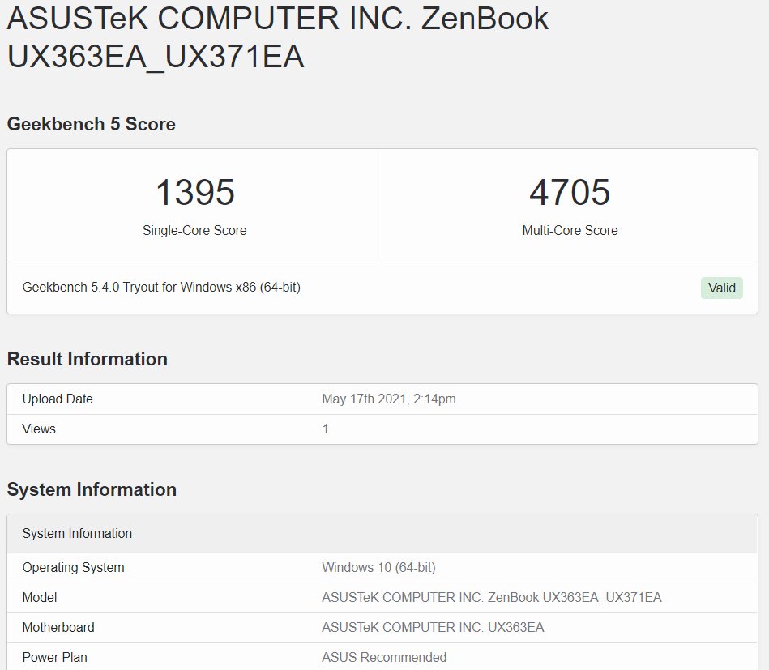Select the multi-core score 4705
This screenshot has height=670, width=769.
[x=570, y=192]
